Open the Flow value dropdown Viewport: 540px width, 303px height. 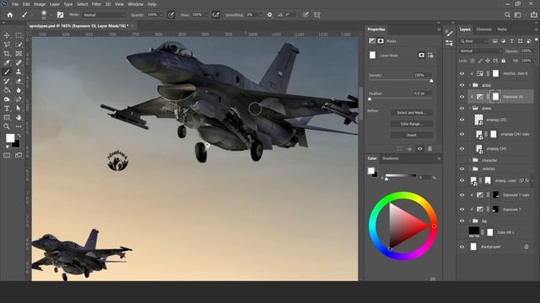pos(206,15)
